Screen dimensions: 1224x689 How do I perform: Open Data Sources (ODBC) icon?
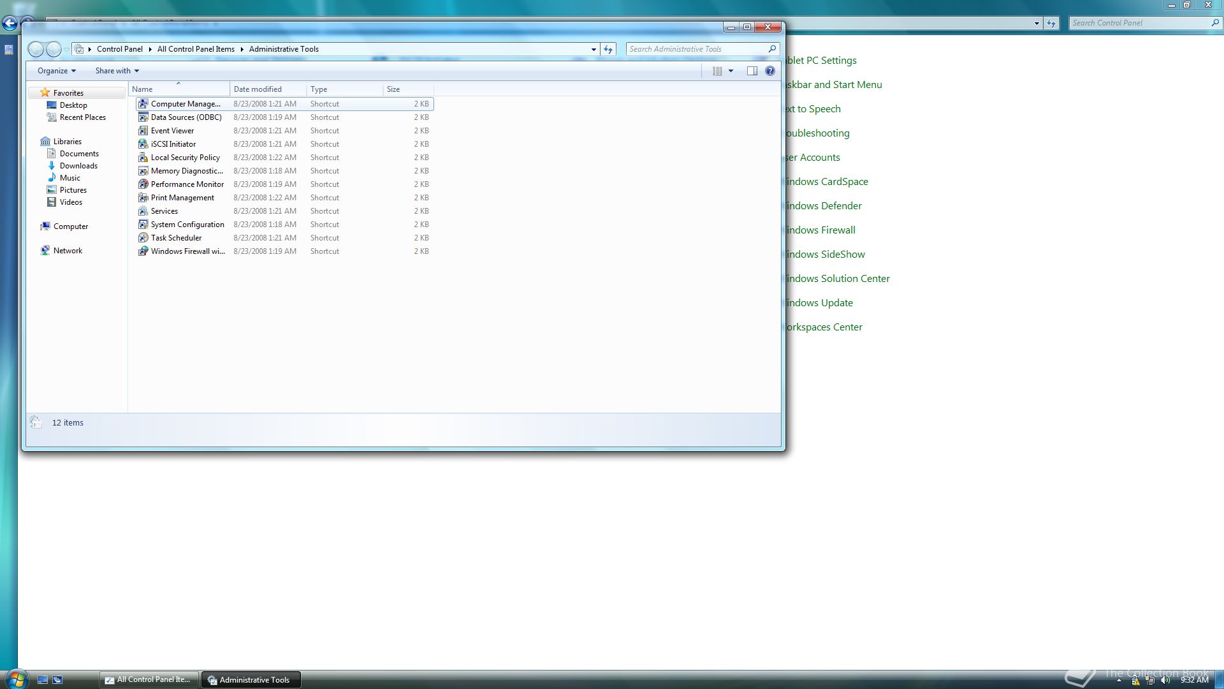[143, 117]
